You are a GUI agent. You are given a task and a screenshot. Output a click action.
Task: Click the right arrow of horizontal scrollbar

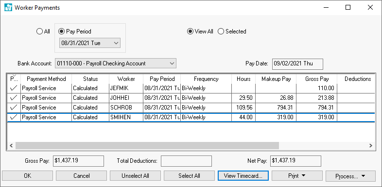tap(370, 146)
